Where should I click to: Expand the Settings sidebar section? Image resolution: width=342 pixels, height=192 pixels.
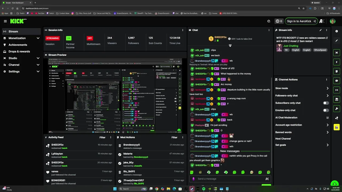(x=38, y=71)
